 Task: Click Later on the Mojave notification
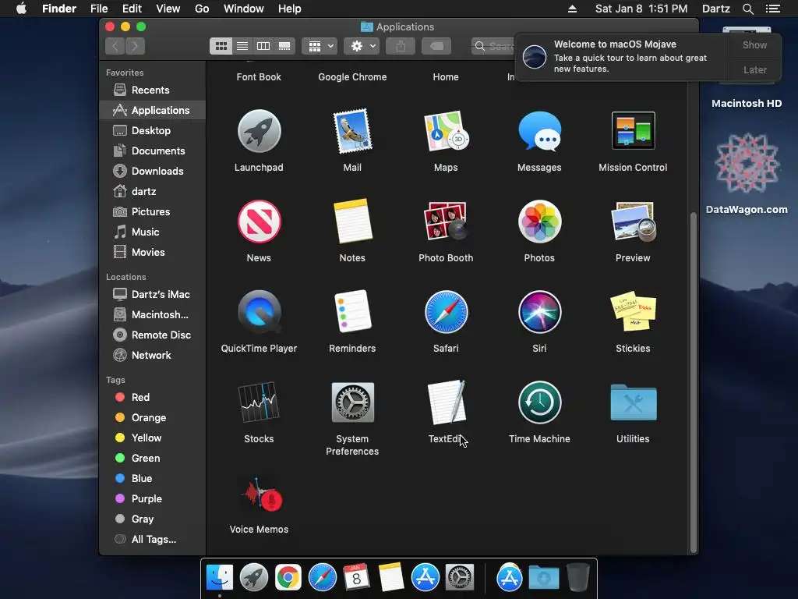click(754, 69)
